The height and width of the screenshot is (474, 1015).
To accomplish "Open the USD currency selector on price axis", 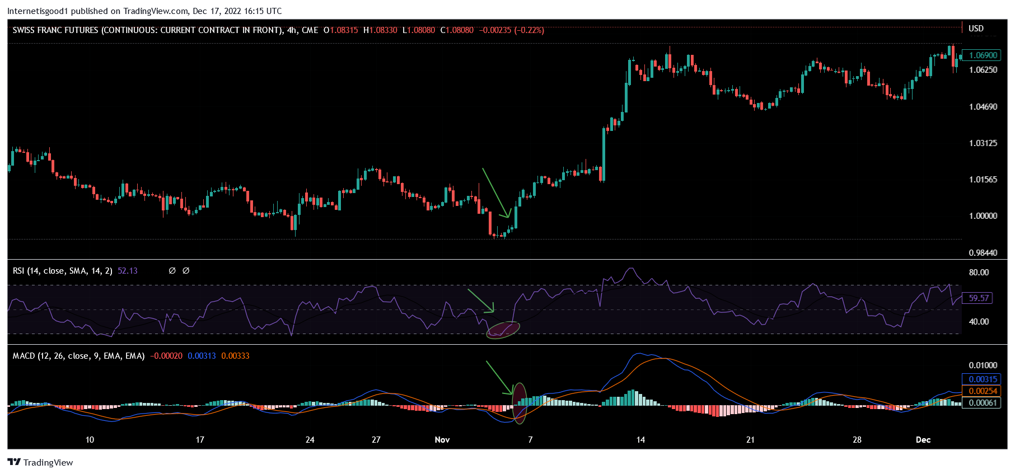I will pyautogui.click(x=976, y=29).
